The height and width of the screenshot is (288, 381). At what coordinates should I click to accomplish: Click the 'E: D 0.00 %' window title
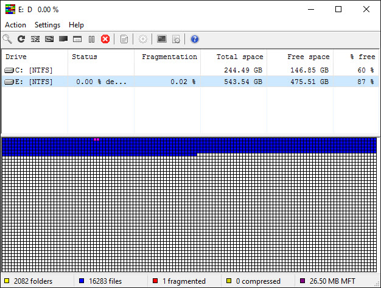point(38,10)
